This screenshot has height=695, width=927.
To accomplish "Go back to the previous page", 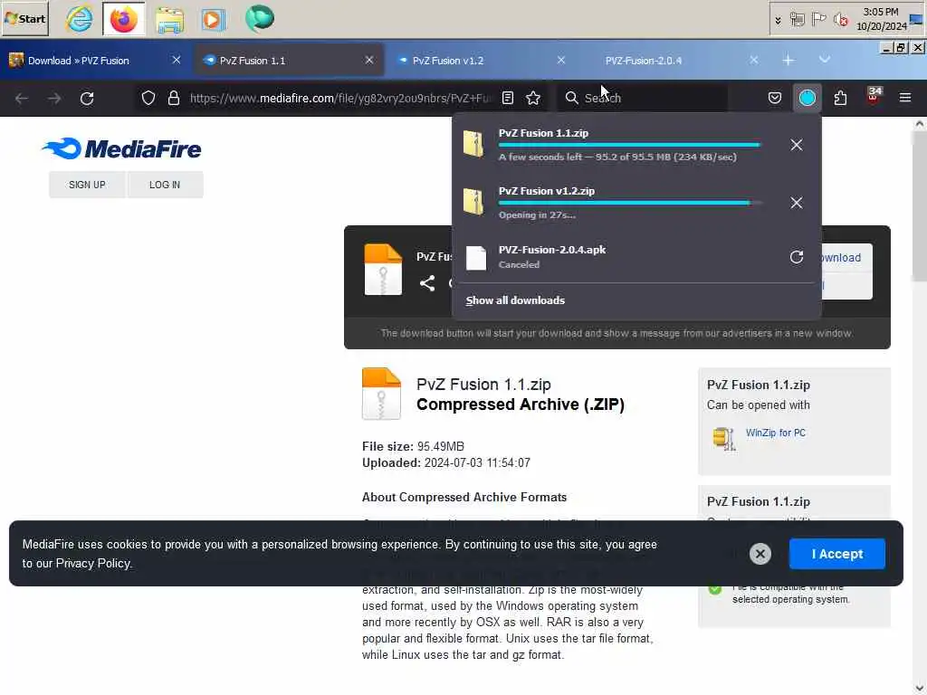I will 22,98.
